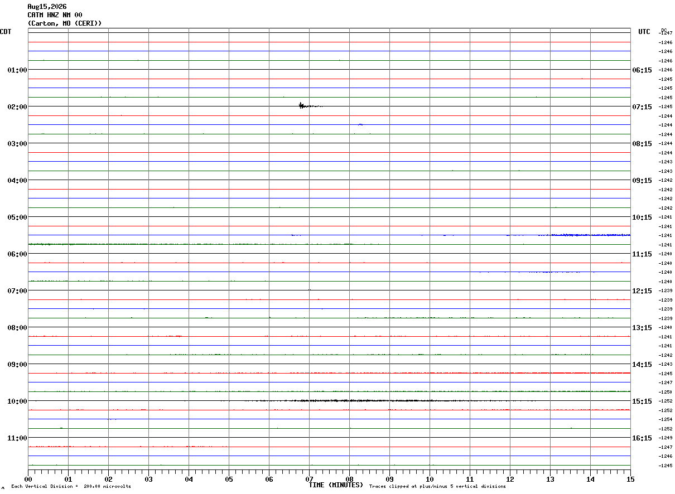
Task: Select the 05:00 CDT time label
Action: 17,217
